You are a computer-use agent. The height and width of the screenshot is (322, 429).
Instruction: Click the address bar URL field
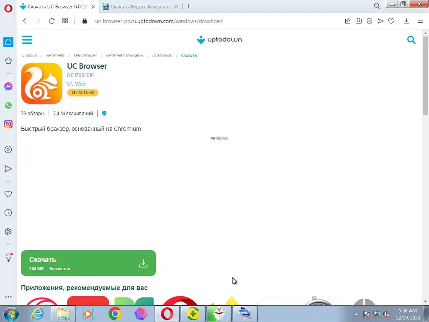159,21
